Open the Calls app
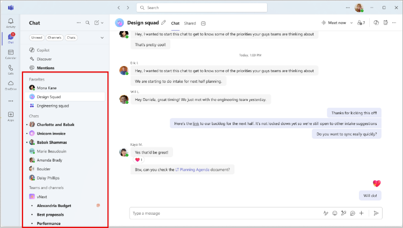Screen dimensions: 403x228 (11, 70)
